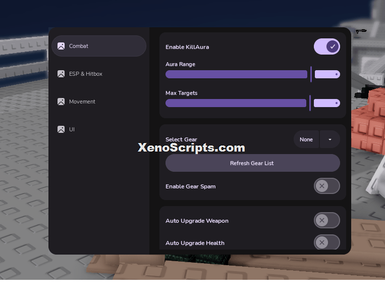Click the UI tab image icon
385x295 pixels.
(61, 129)
